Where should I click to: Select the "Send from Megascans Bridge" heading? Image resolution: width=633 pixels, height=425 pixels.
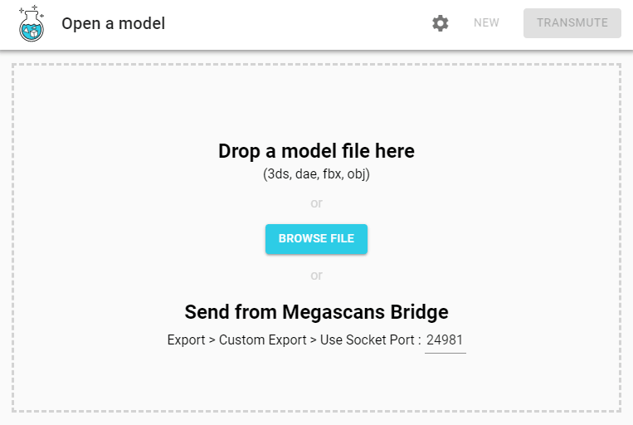(x=316, y=312)
